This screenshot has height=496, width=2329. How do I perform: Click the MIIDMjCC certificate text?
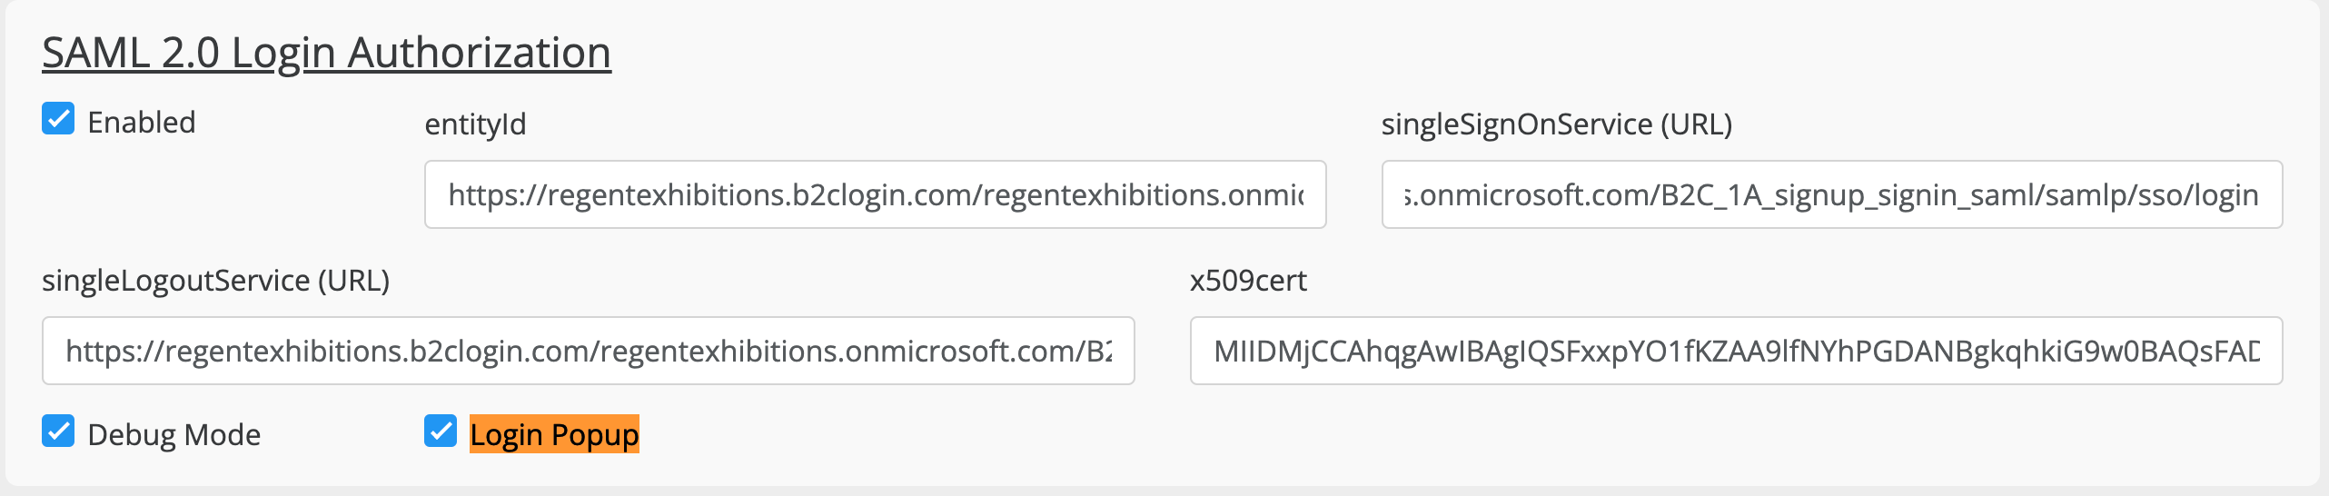(x=1737, y=351)
